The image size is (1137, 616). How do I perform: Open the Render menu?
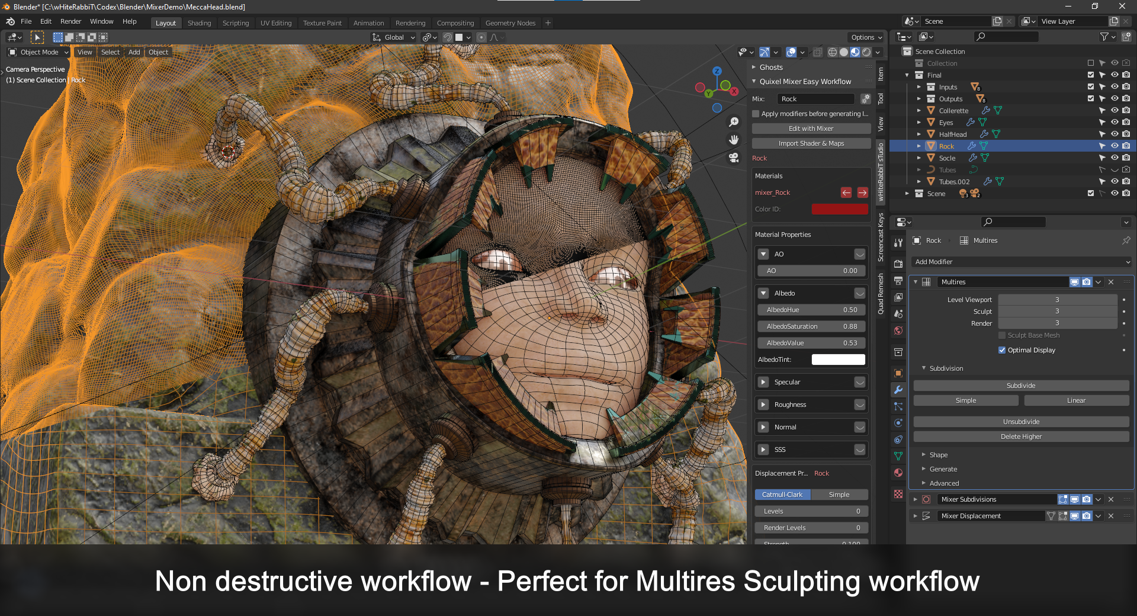(x=71, y=21)
